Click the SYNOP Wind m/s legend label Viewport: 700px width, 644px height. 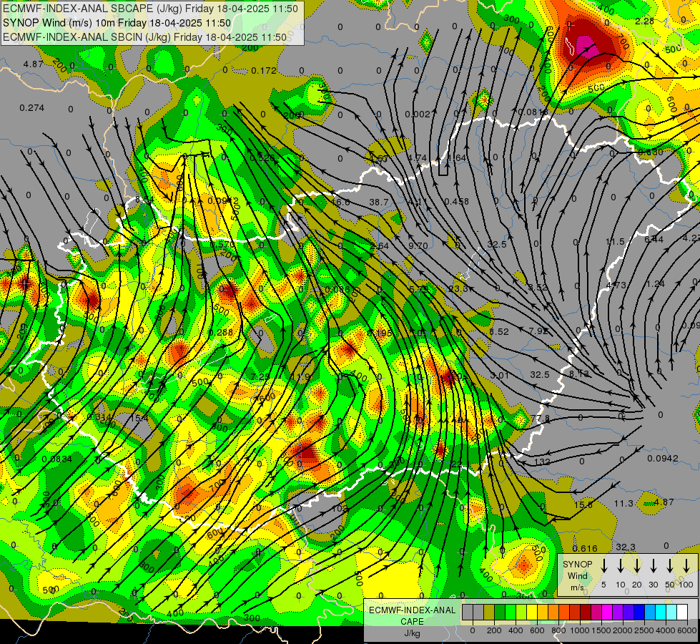click(x=578, y=575)
